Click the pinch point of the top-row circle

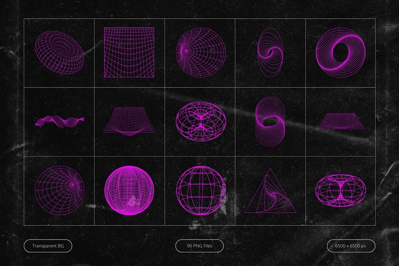pyautogui.click(x=186, y=51)
